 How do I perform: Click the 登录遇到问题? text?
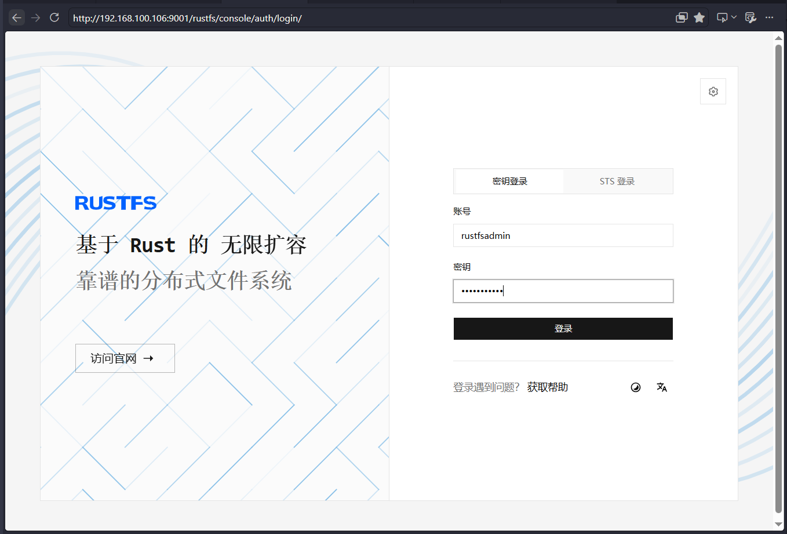[486, 387]
